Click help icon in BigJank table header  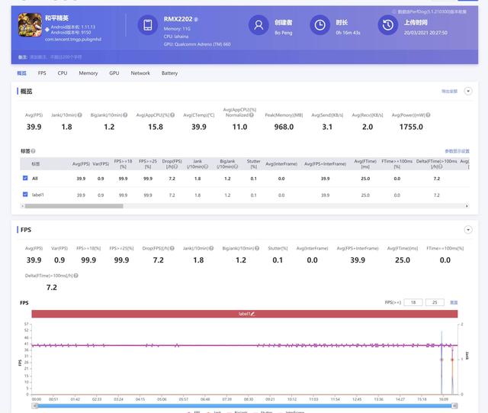[236, 166]
